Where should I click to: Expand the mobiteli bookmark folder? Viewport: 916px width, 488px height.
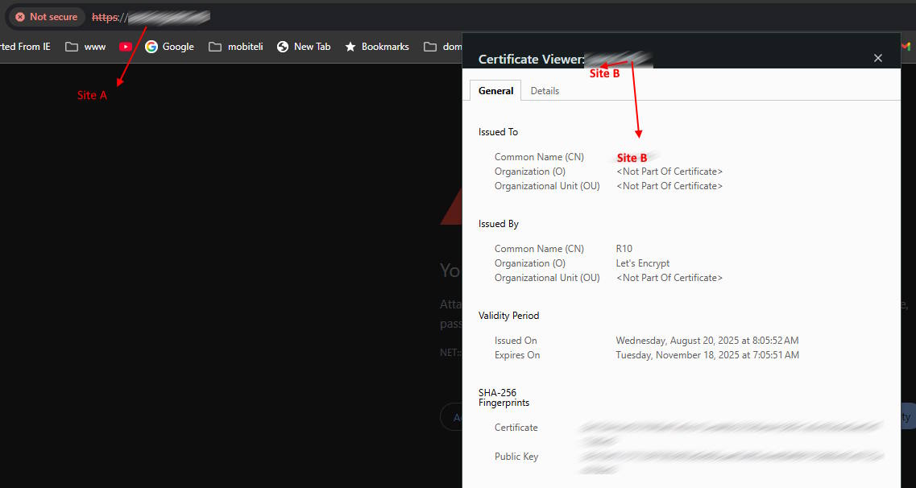[235, 47]
